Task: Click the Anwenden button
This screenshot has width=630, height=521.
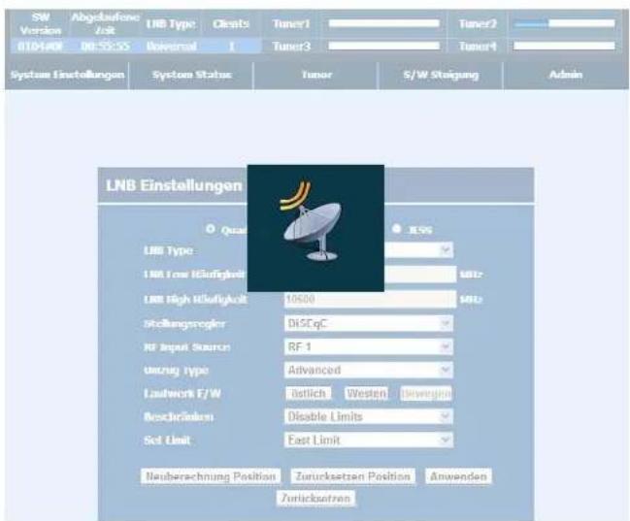Action: pyautogui.click(x=458, y=476)
